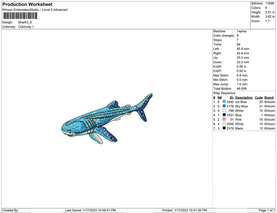277x213 pixels.
Task: Click the Ice Blue color swatch
Action: point(224,102)
